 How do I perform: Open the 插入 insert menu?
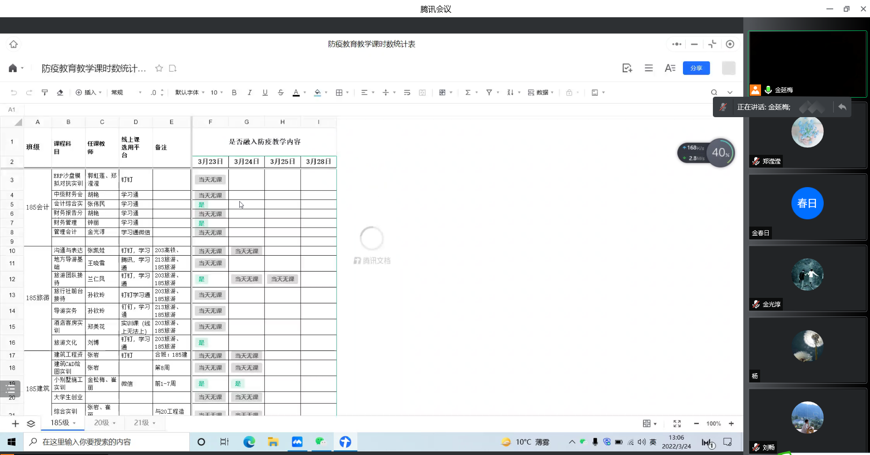[x=89, y=93]
